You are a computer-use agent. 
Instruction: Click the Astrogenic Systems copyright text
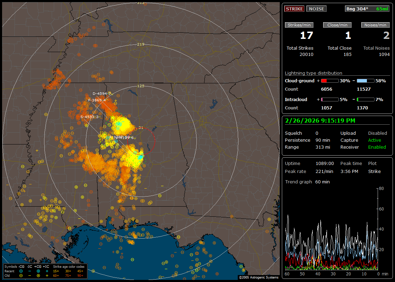click(259, 277)
